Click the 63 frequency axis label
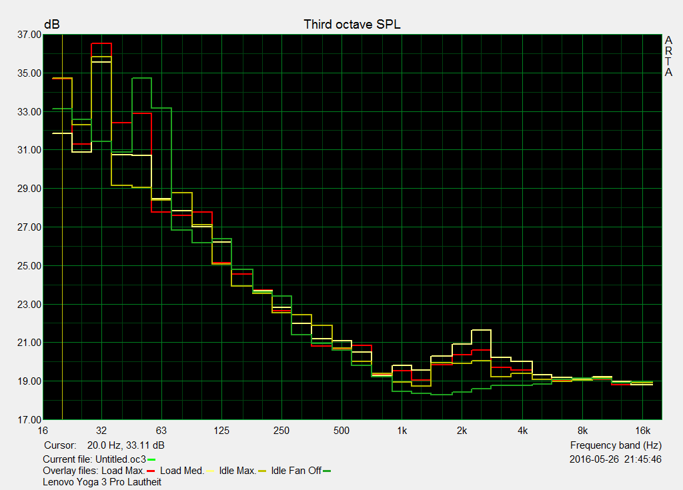 pyautogui.click(x=161, y=431)
